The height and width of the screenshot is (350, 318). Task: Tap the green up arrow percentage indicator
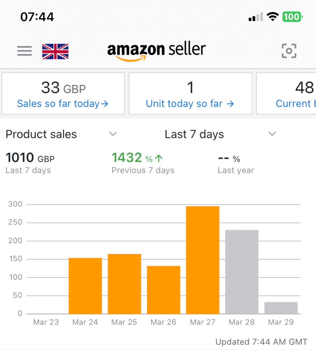[159, 158]
